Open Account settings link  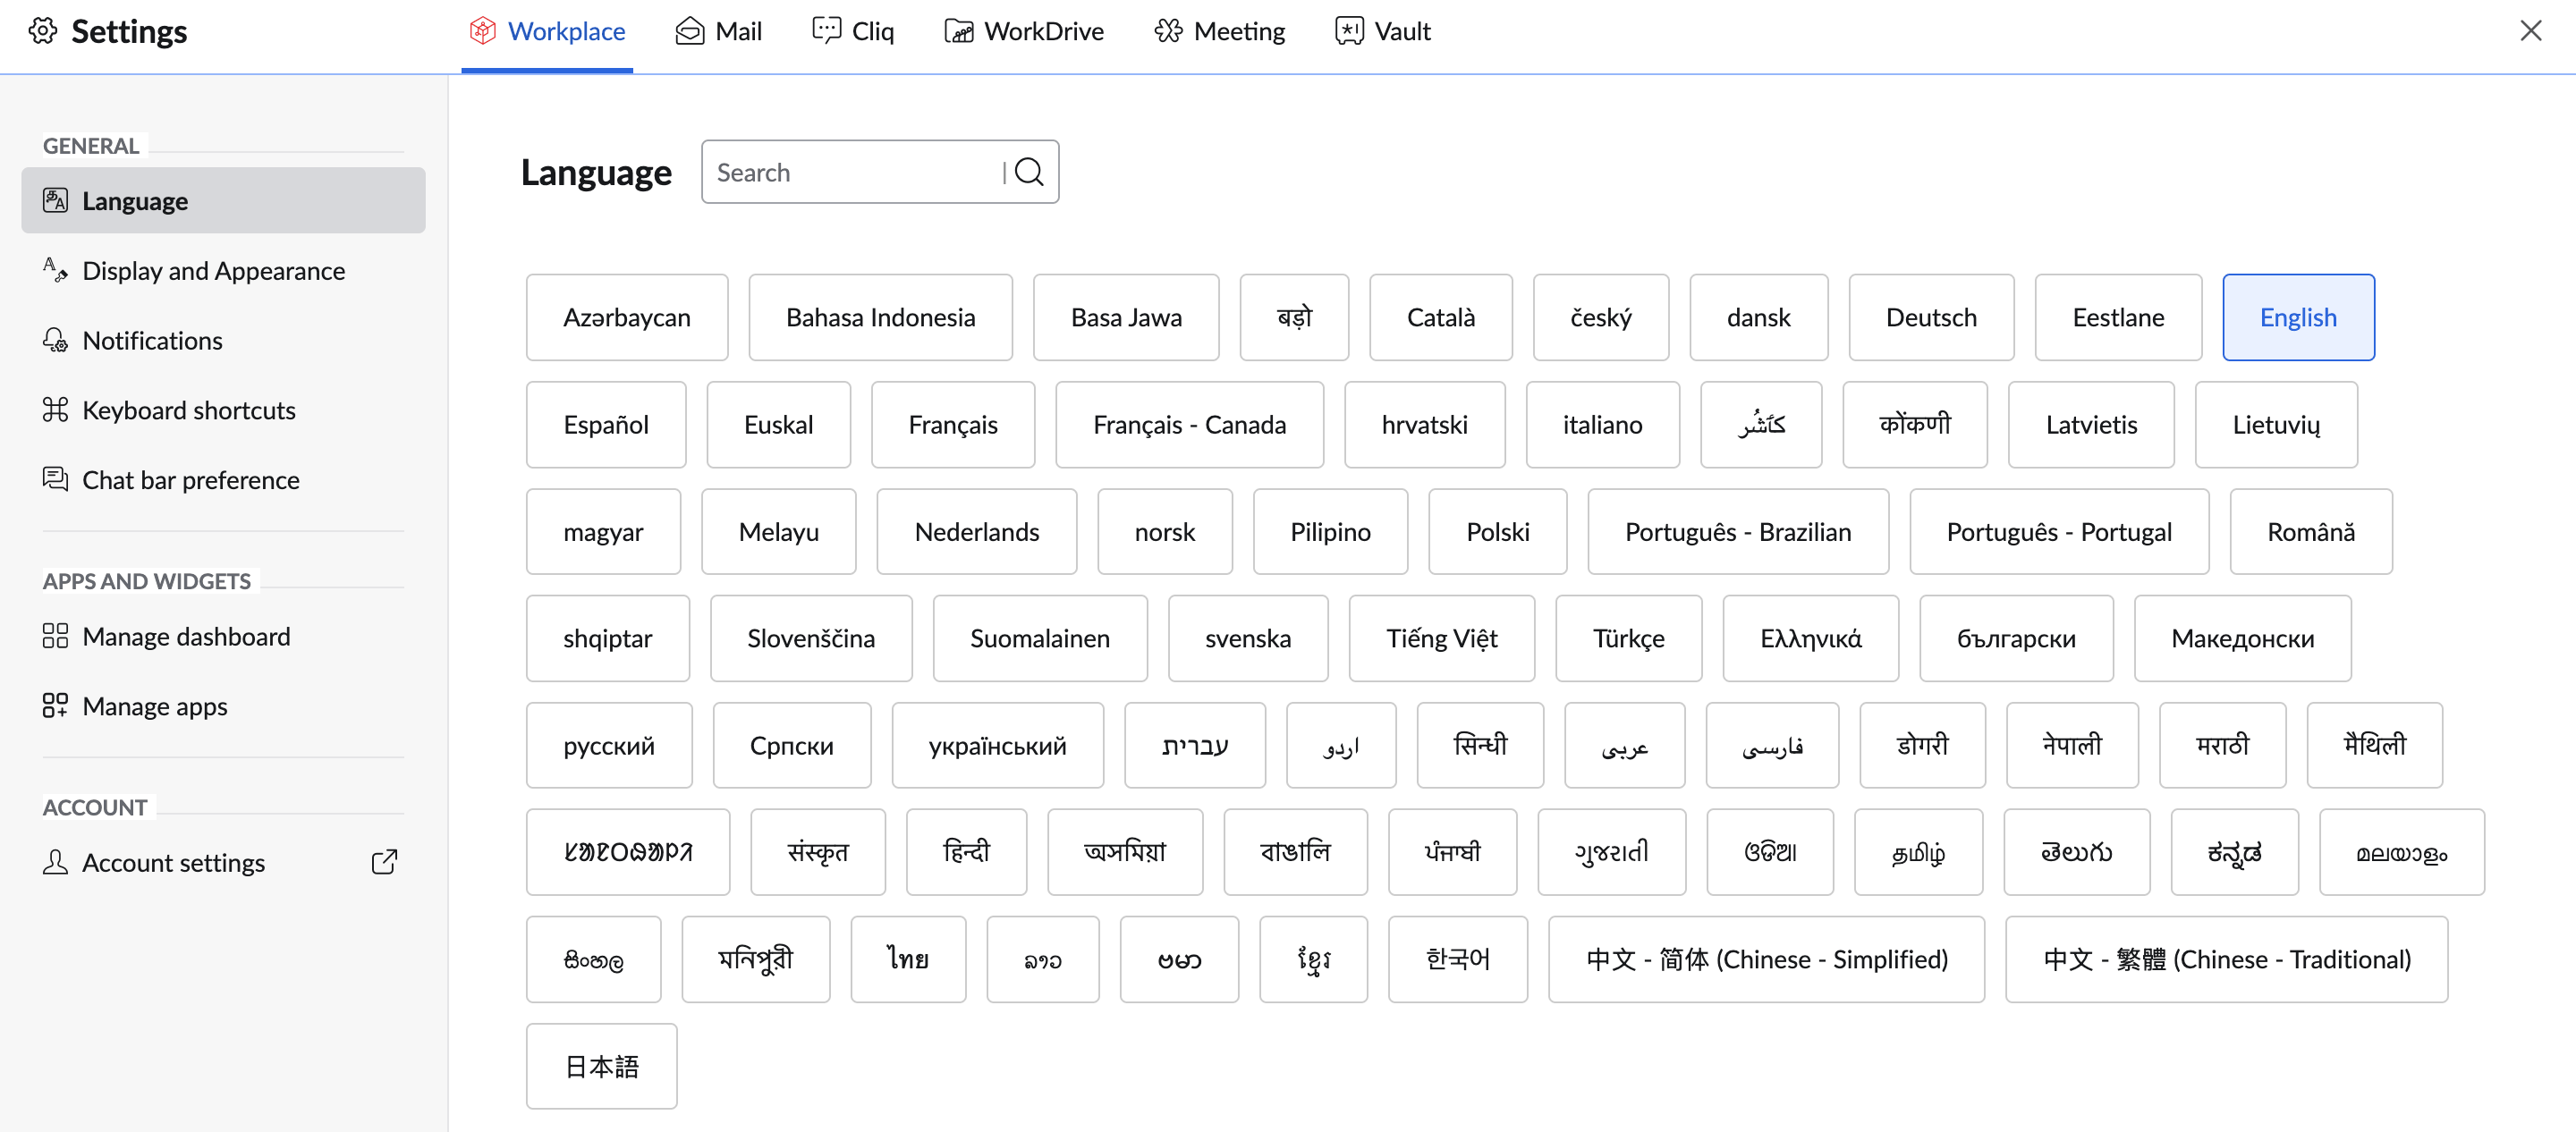coord(223,862)
